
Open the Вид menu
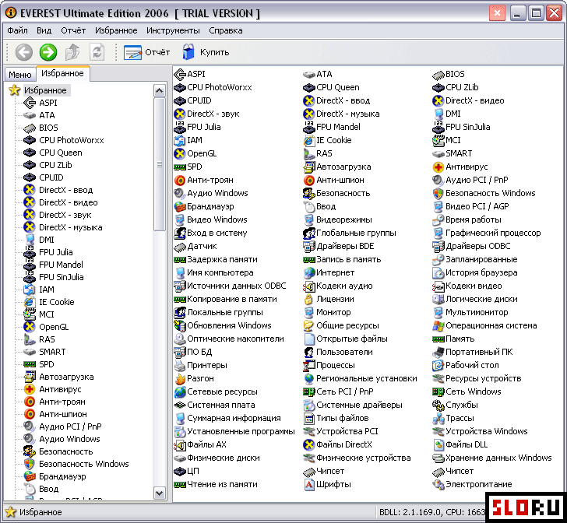[44, 30]
